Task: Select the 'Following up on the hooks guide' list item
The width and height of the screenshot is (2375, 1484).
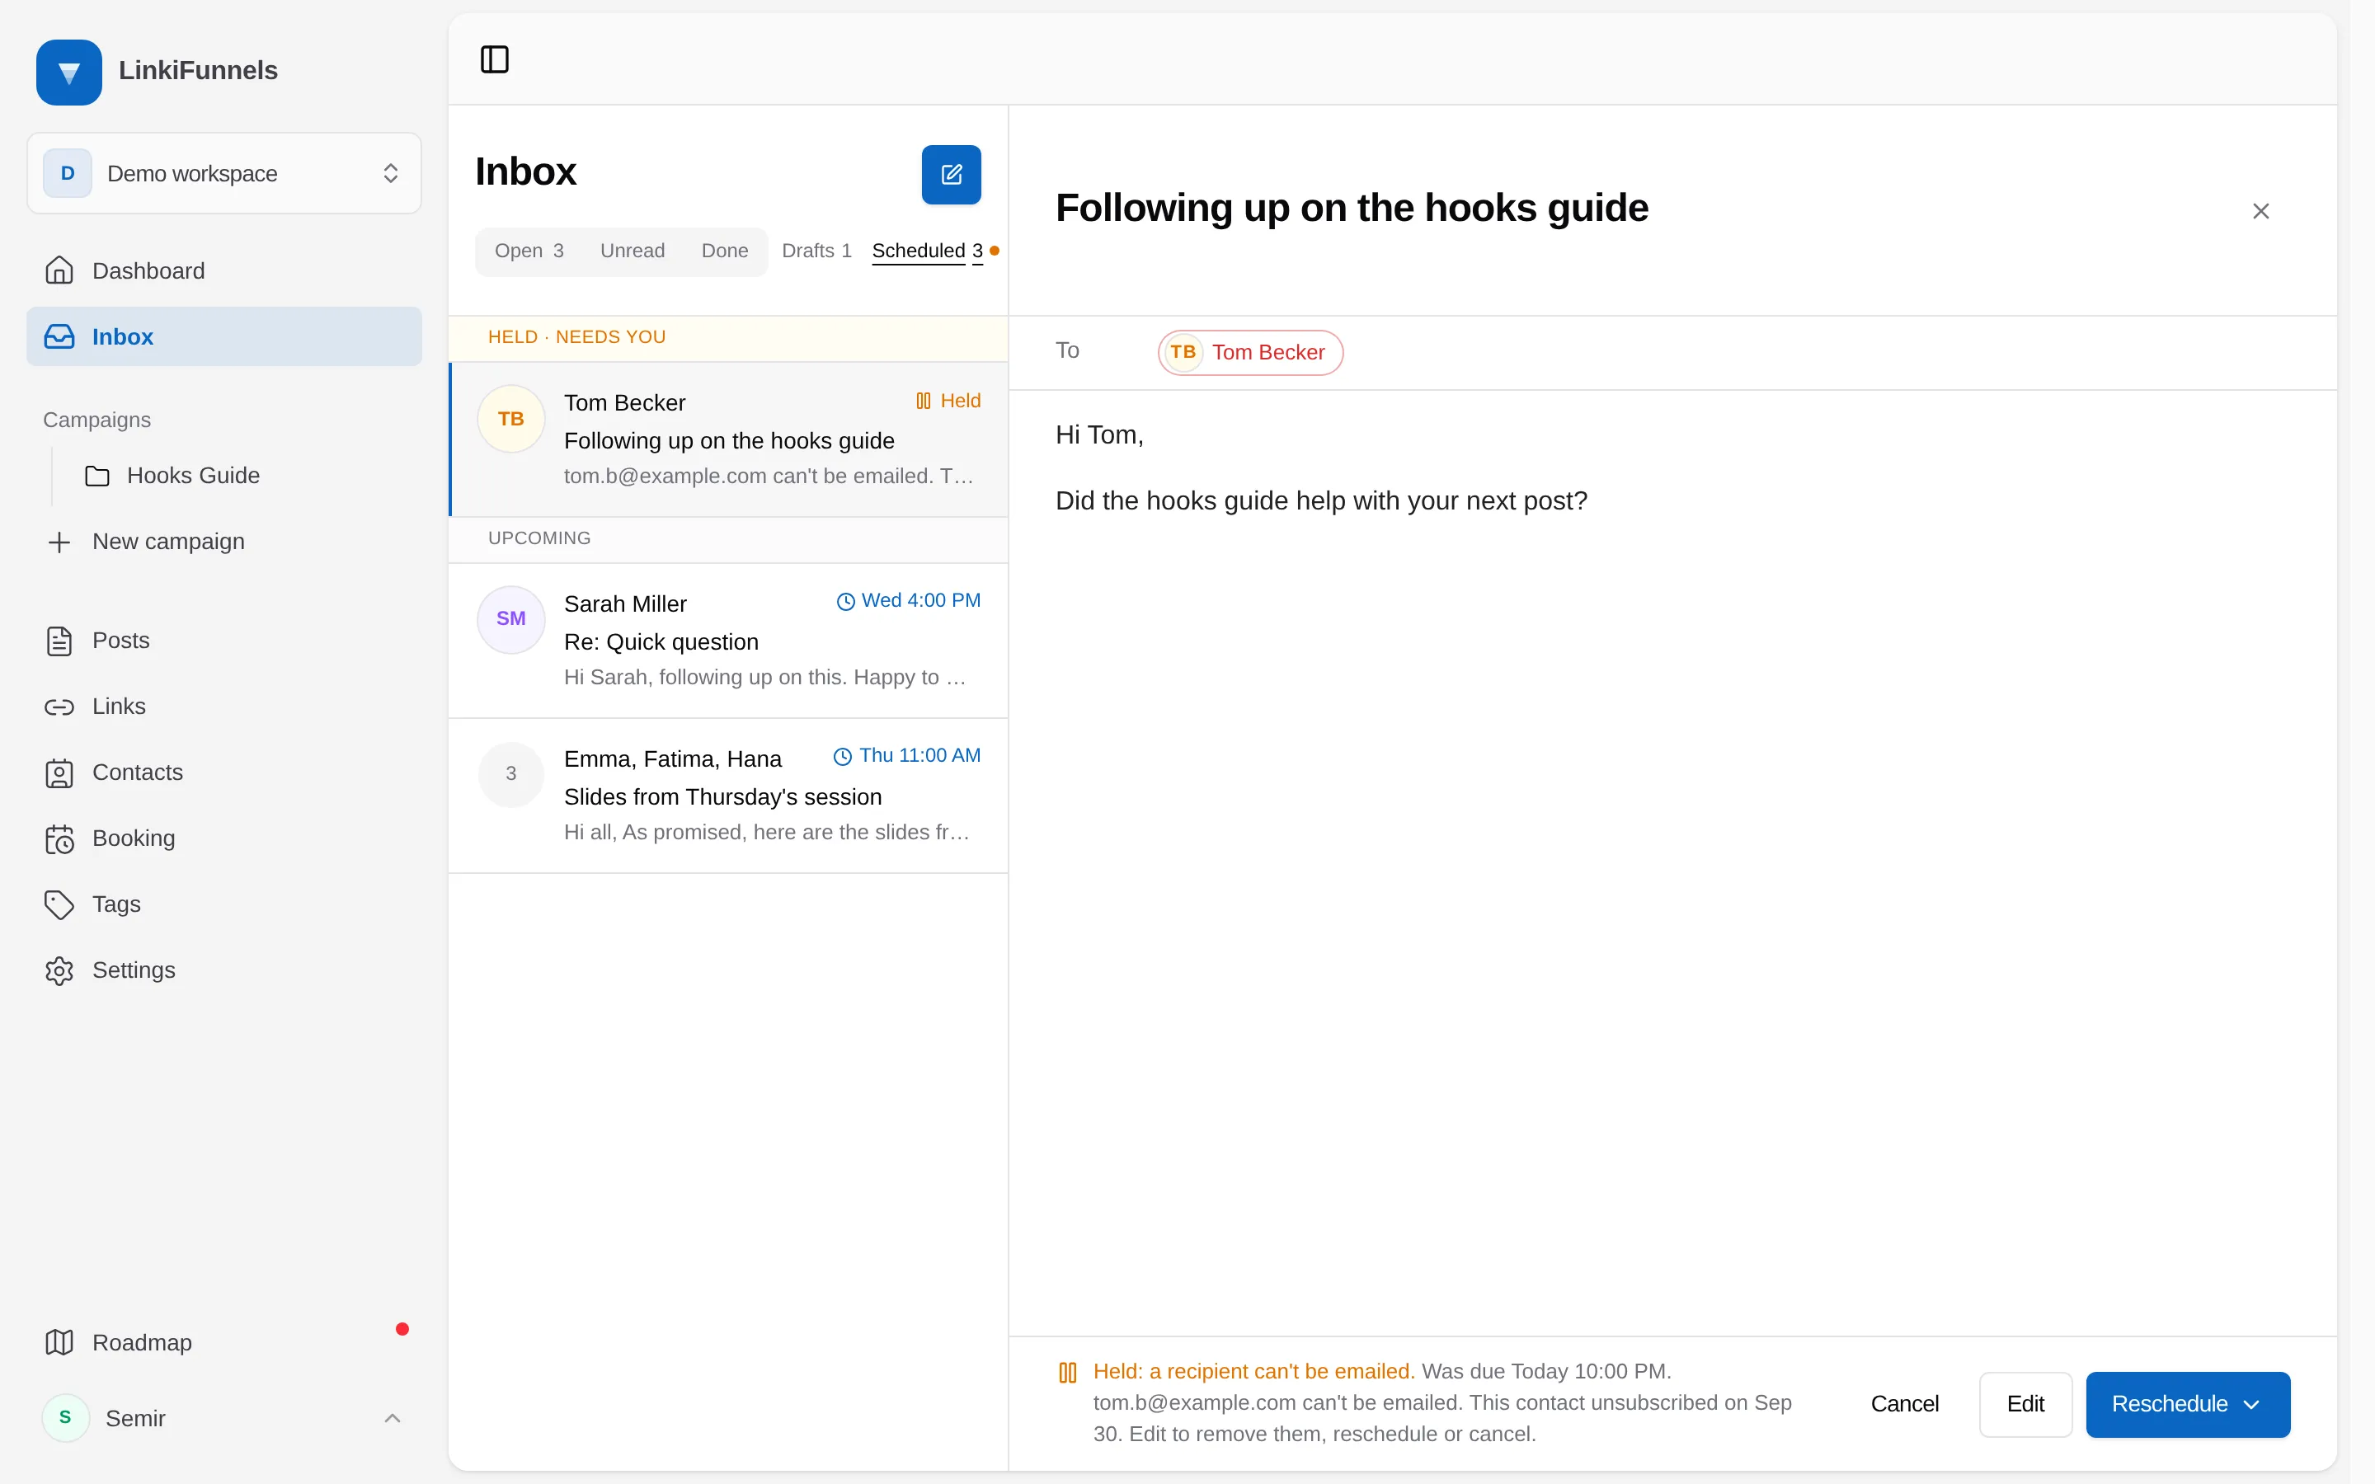Action: pyautogui.click(x=728, y=439)
